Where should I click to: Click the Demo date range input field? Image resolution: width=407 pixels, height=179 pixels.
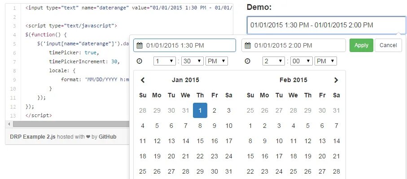[326, 25]
